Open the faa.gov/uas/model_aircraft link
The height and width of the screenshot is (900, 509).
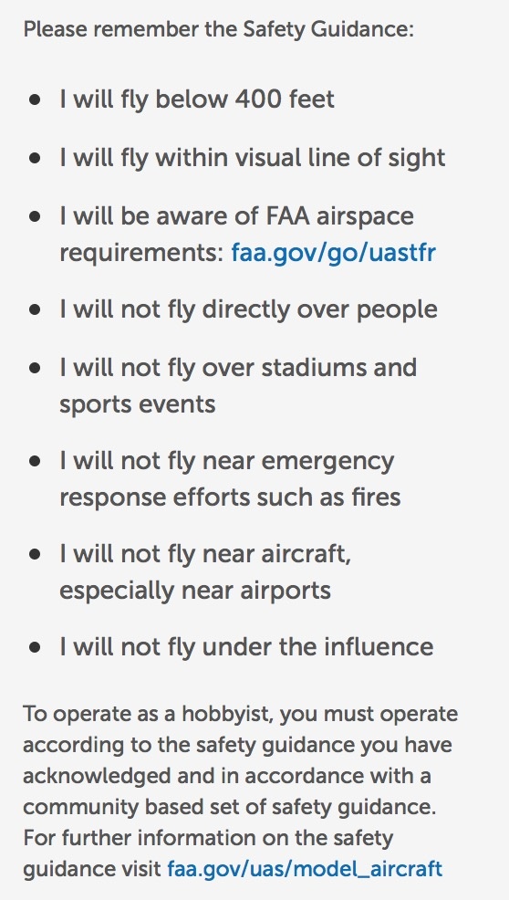pos(305,868)
